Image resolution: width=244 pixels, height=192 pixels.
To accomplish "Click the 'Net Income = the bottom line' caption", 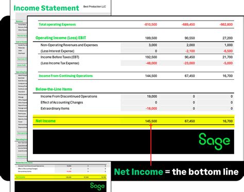I will (176, 172).
